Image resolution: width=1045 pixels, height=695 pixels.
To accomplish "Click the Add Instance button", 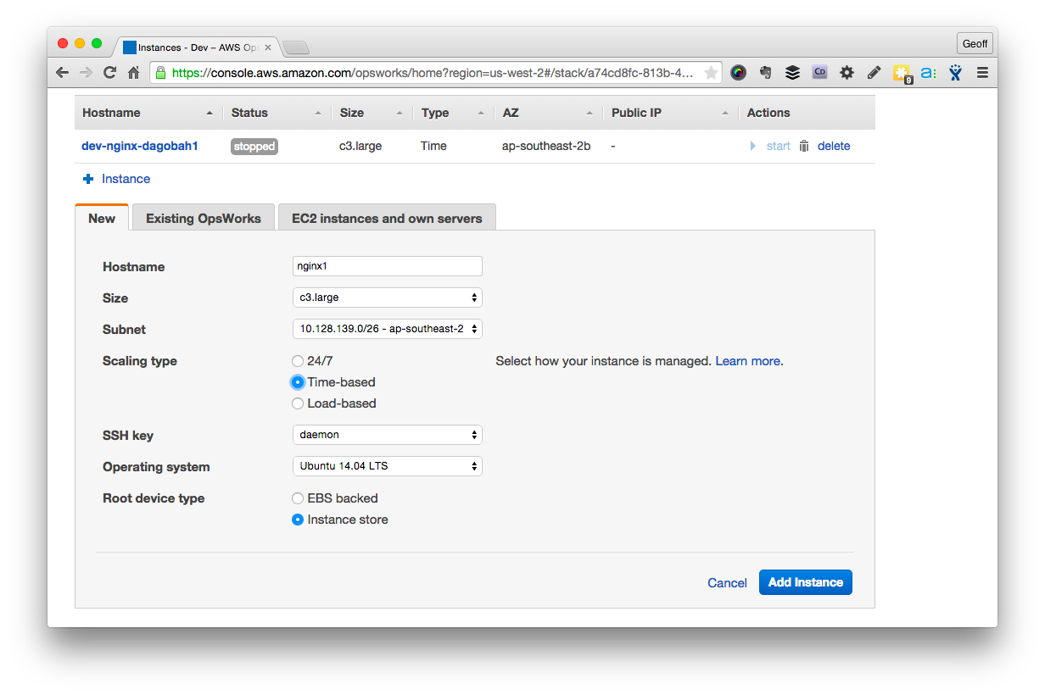I will coord(806,582).
